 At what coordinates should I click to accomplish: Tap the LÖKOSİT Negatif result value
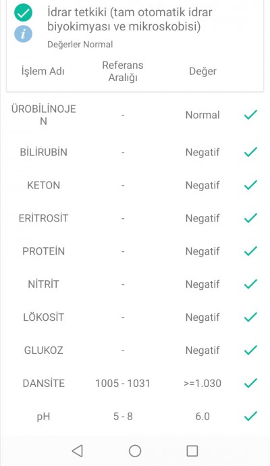(x=202, y=317)
